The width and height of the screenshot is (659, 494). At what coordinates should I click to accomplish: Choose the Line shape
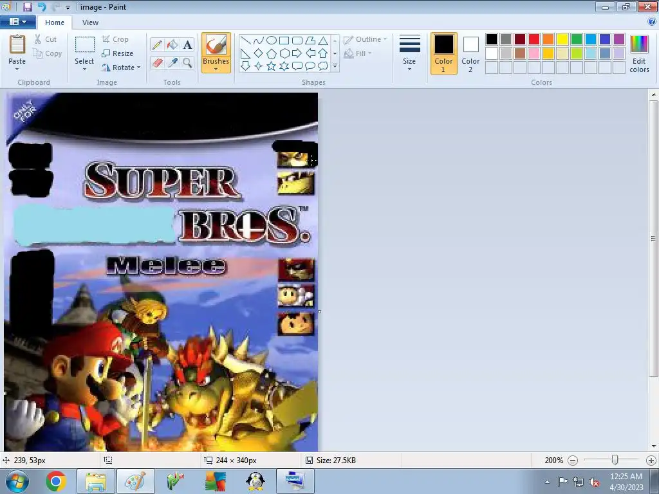[245, 41]
